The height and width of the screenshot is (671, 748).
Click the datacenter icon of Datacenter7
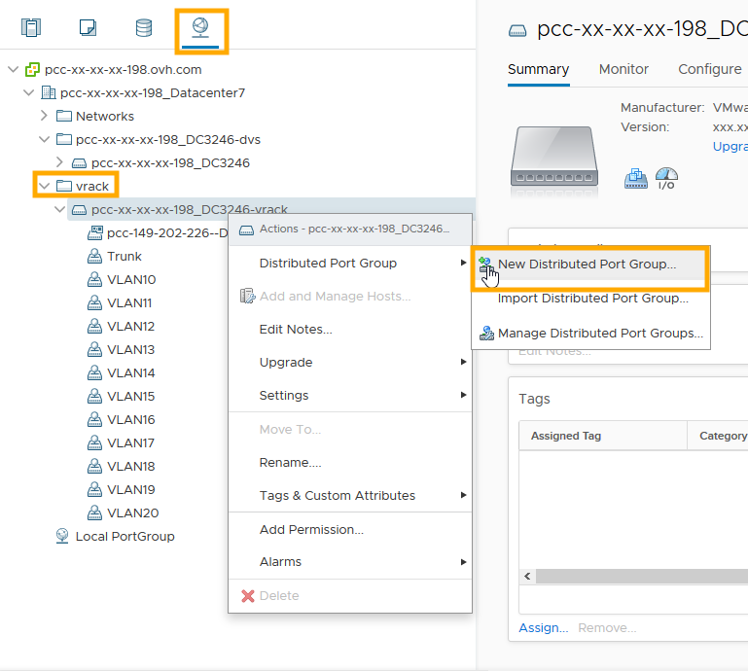49,92
